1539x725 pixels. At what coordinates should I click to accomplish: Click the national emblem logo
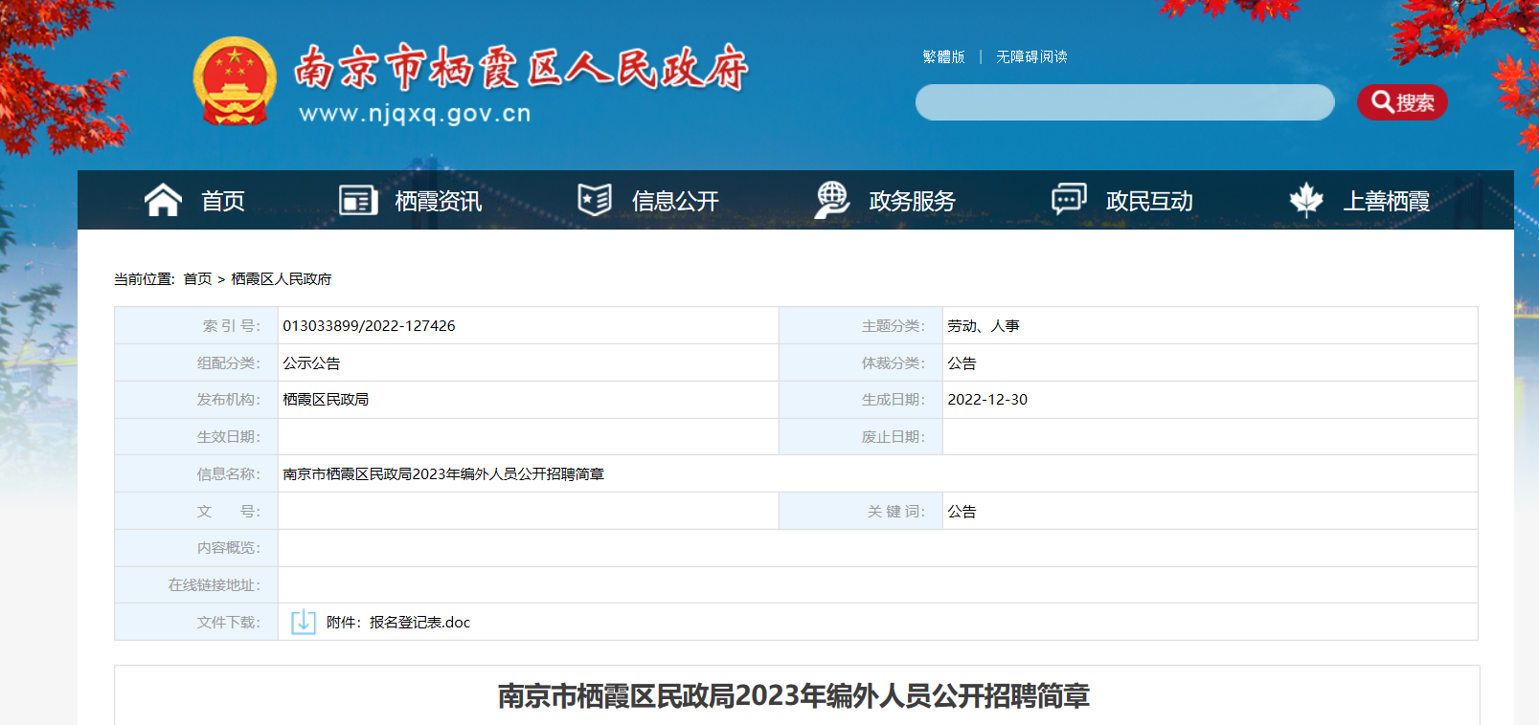click(234, 81)
